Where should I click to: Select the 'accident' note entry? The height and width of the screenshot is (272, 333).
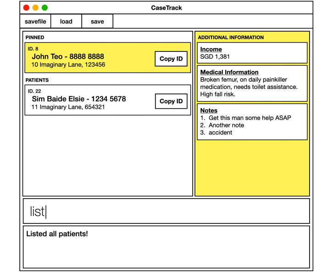(x=220, y=133)
